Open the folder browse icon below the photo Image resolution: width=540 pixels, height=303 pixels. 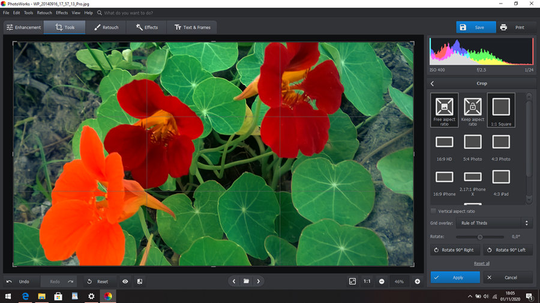[x=246, y=281]
